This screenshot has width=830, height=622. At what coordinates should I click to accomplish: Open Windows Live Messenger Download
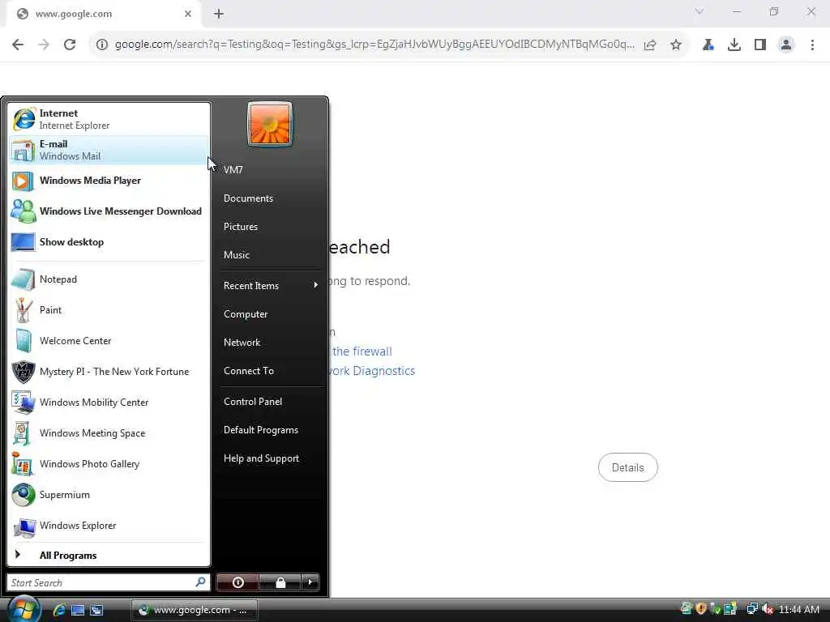(x=109, y=211)
